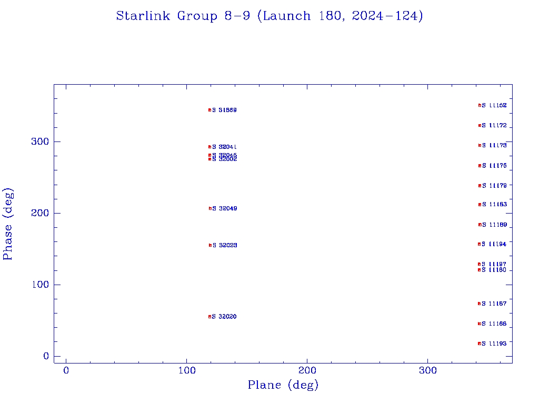This screenshot has width=539, height=404.
Task: Select the red marker beside S 11175
Action: pos(480,166)
